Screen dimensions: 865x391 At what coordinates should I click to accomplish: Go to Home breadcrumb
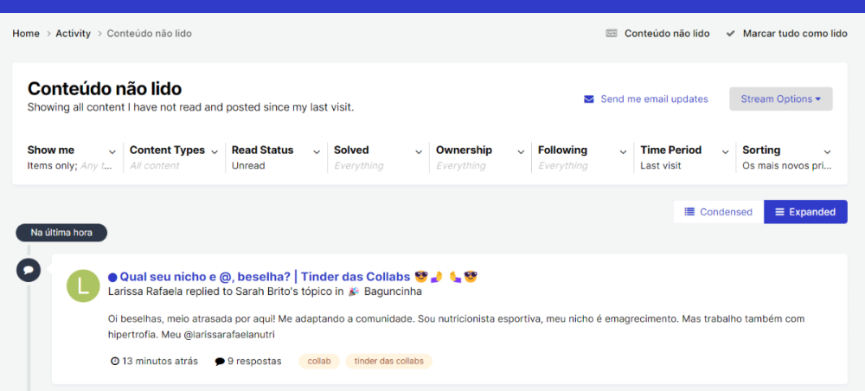pyautogui.click(x=26, y=34)
